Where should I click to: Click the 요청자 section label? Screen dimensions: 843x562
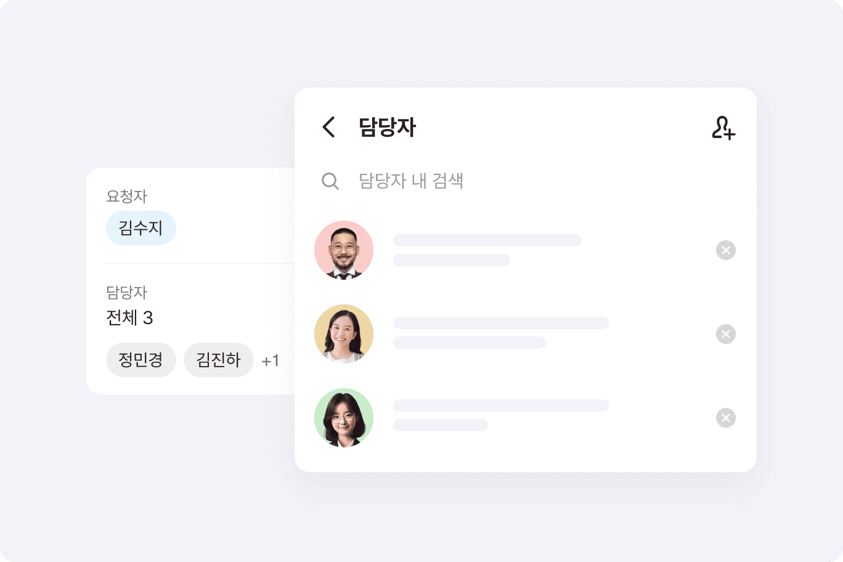pos(127,197)
